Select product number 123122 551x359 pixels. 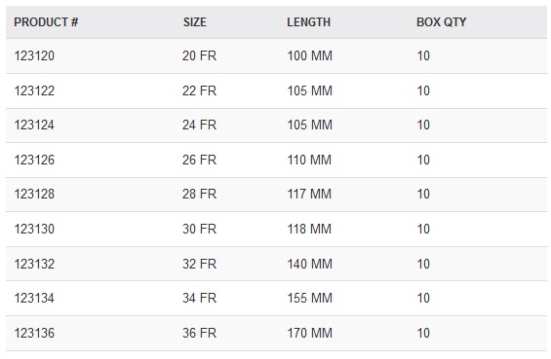[x=34, y=90]
